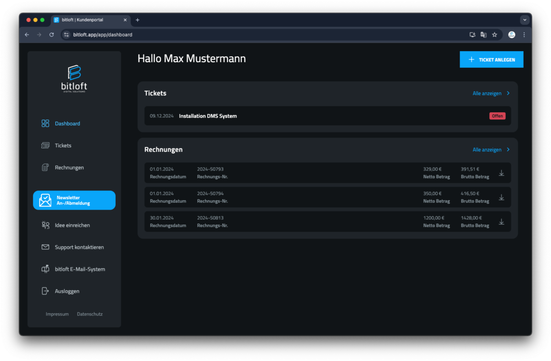Show all invoices via Alle anzeigen

487,150
